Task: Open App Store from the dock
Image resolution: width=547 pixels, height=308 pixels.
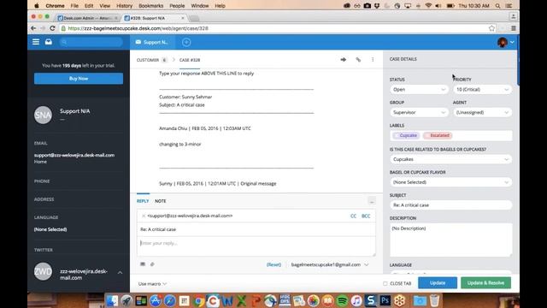Action: (156, 300)
